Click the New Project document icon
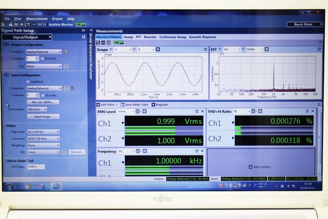328x219 pixels. (3, 25)
